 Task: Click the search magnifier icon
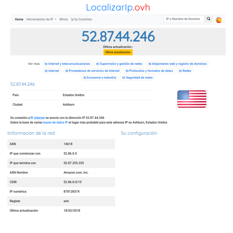click(x=209, y=19)
